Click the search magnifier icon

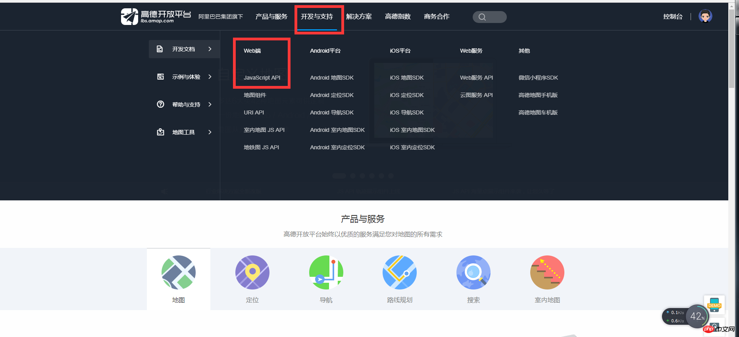(482, 17)
